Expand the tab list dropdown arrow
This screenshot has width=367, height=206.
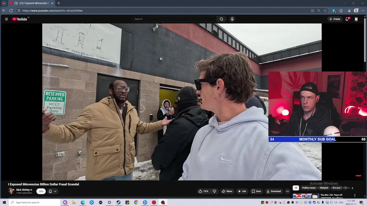pyautogui.click(x=4, y=3)
